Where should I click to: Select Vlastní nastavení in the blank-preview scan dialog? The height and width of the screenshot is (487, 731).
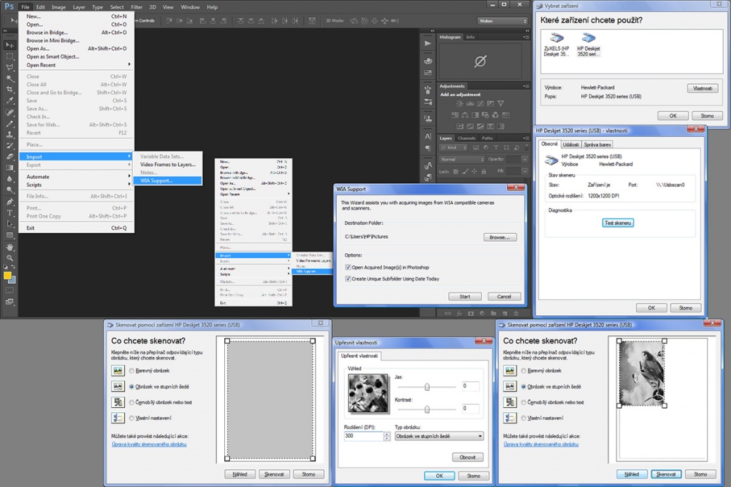pyautogui.click(x=132, y=418)
